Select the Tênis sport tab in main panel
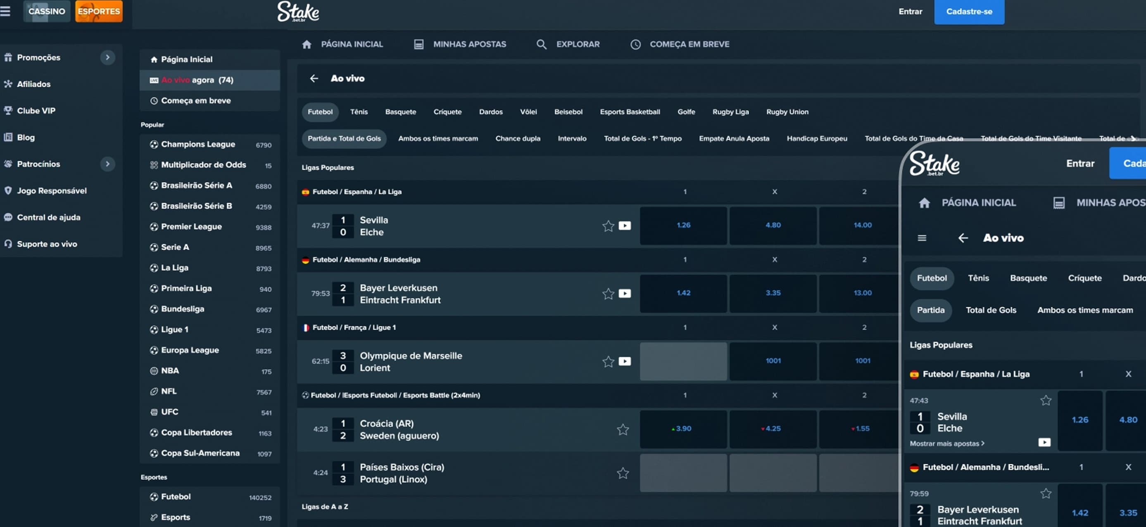The height and width of the screenshot is (527, 1146). pos(359,112)
